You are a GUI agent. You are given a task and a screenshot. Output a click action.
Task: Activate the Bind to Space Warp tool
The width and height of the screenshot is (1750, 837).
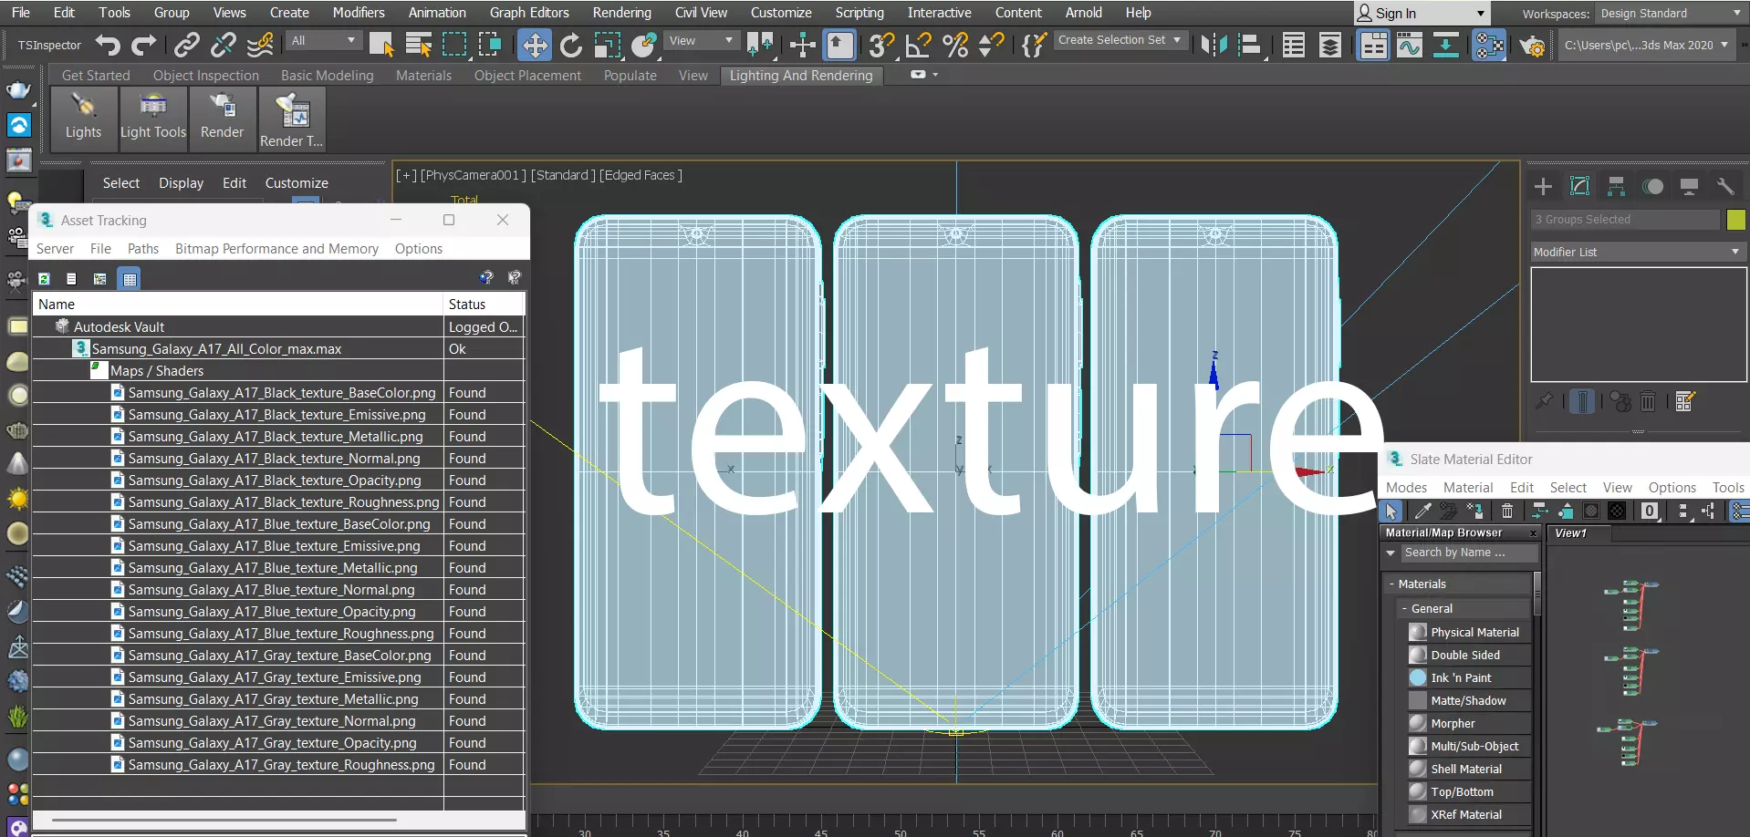[260, 45]
